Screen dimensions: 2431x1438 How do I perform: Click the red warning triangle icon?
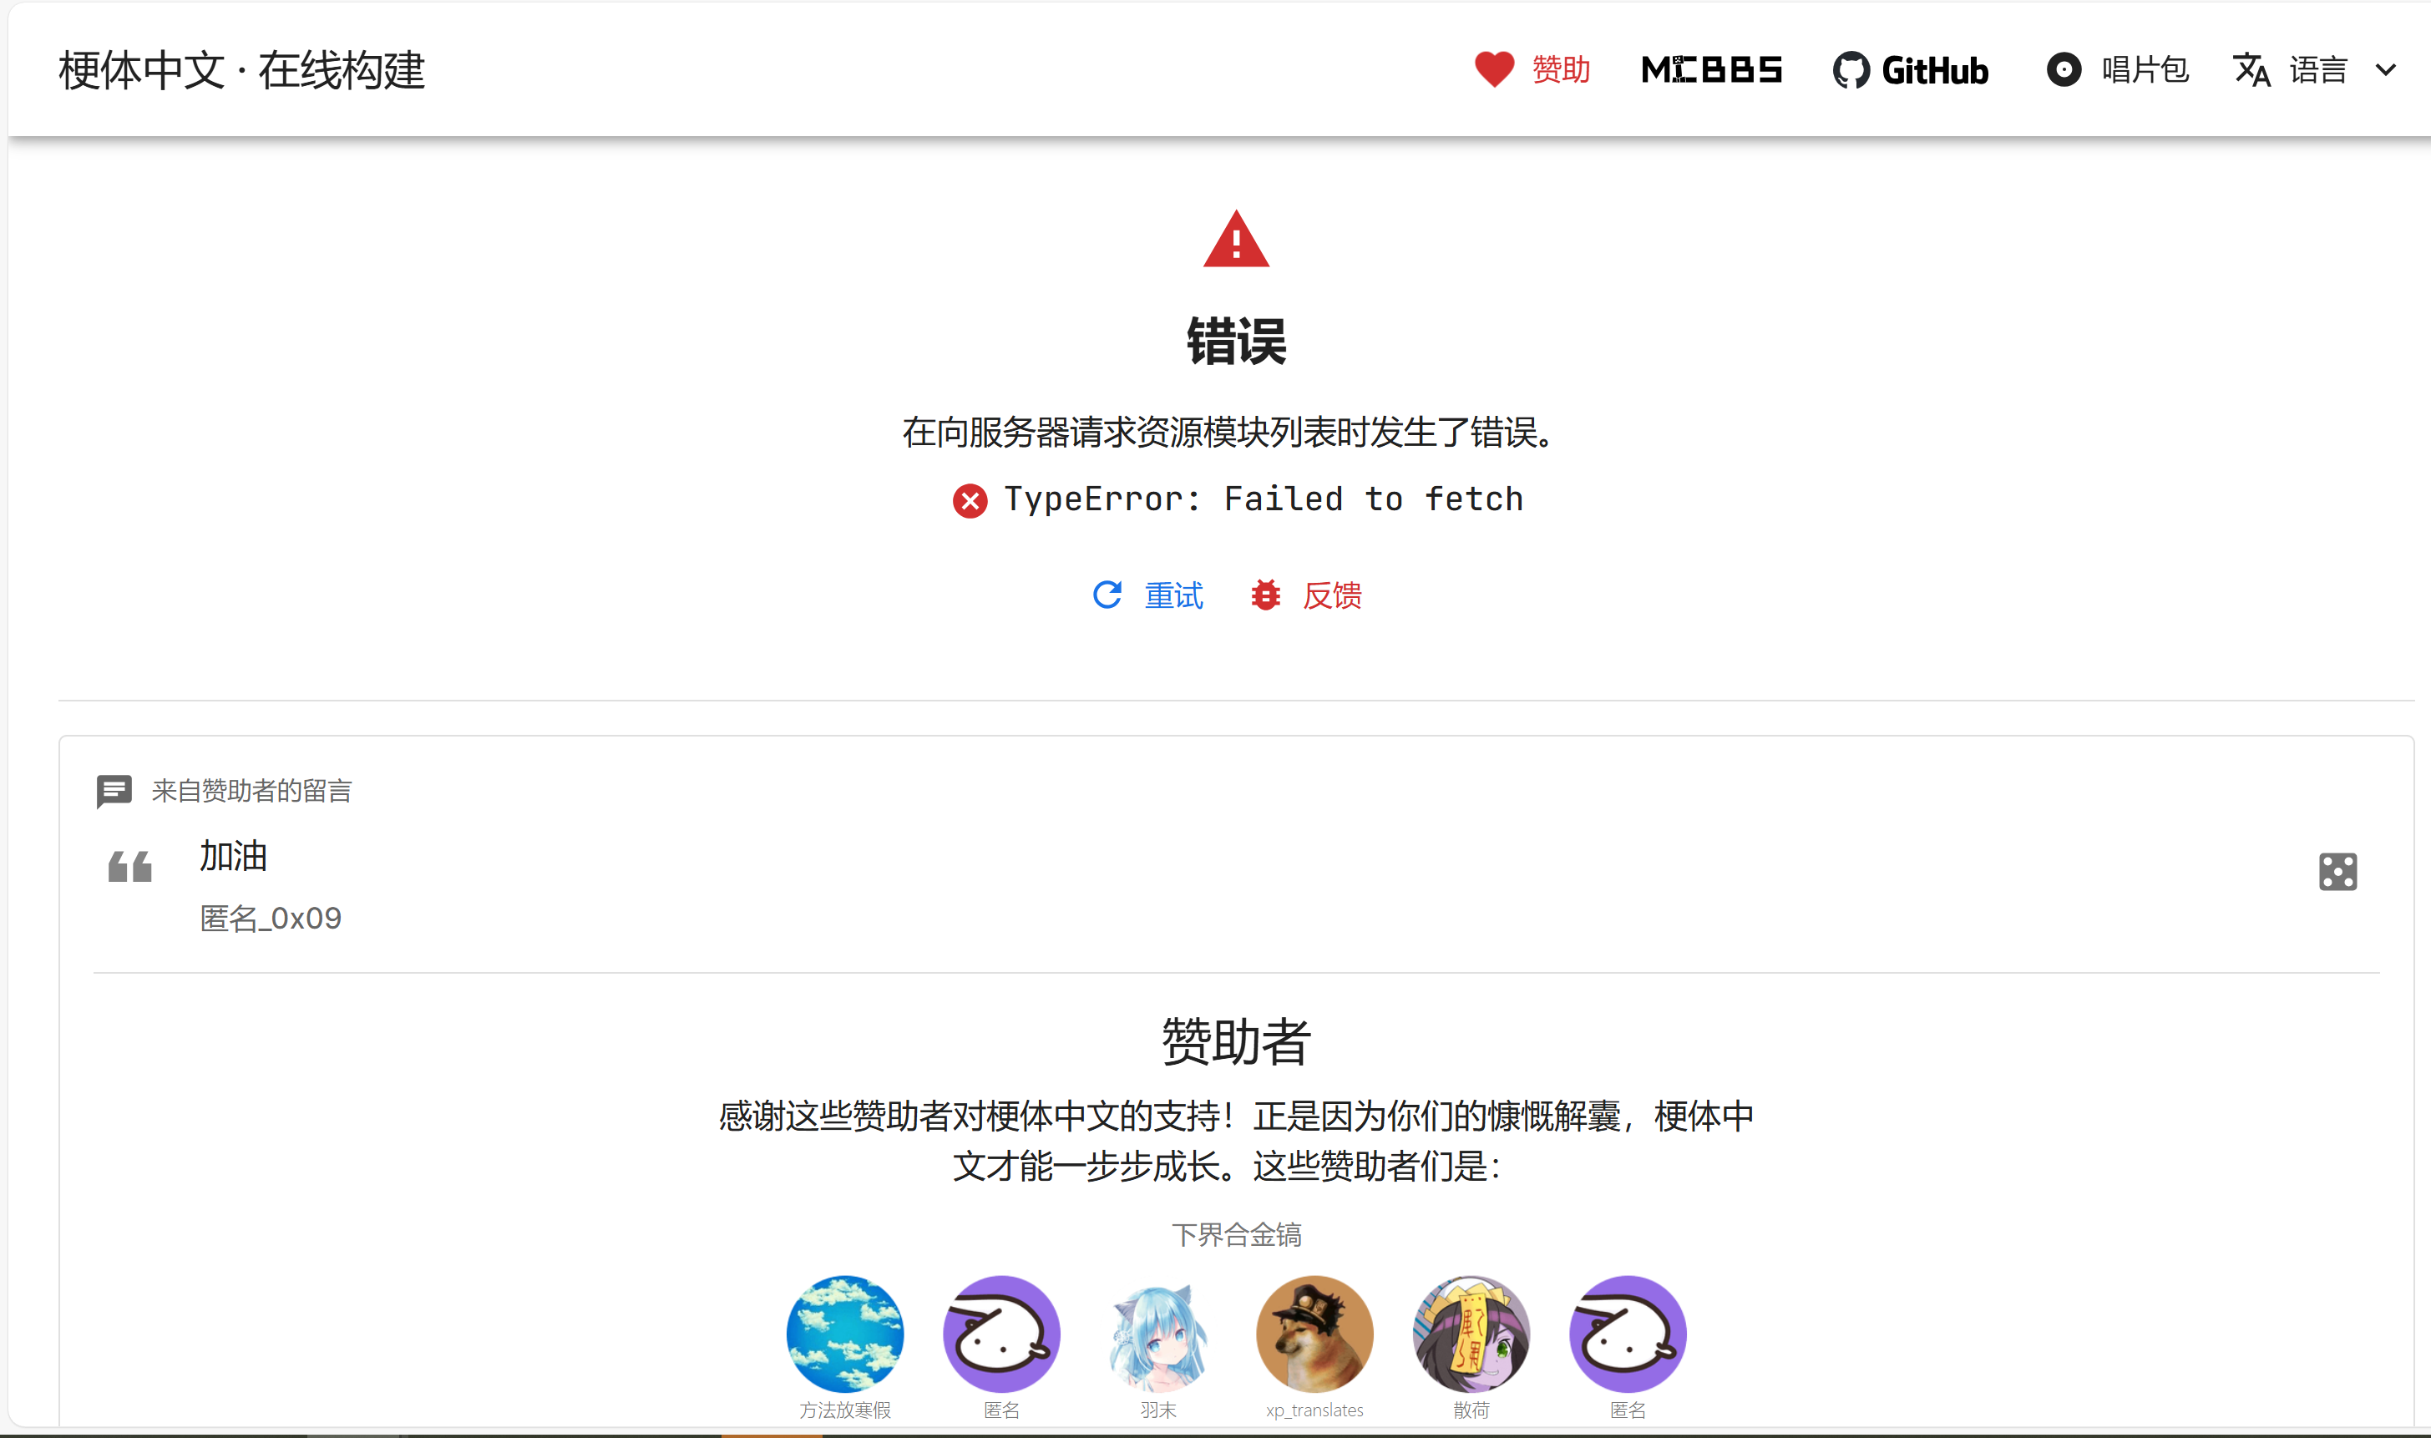[1235, 240]
